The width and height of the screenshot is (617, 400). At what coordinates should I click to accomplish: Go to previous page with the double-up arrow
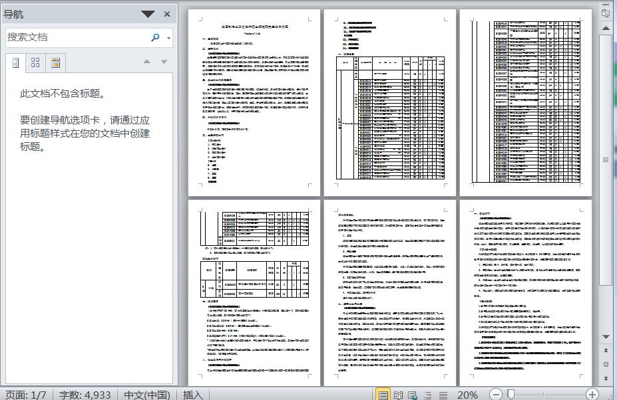(606, 350)
